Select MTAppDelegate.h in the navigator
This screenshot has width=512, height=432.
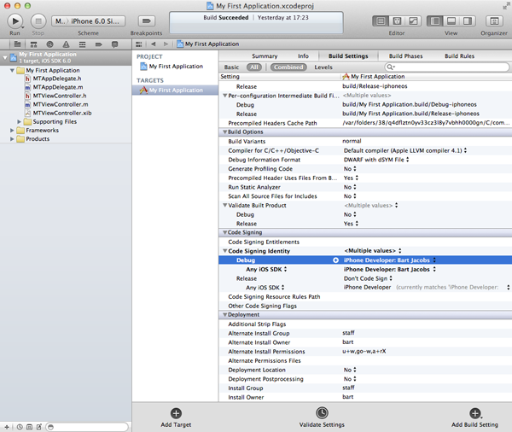[57, 79]
